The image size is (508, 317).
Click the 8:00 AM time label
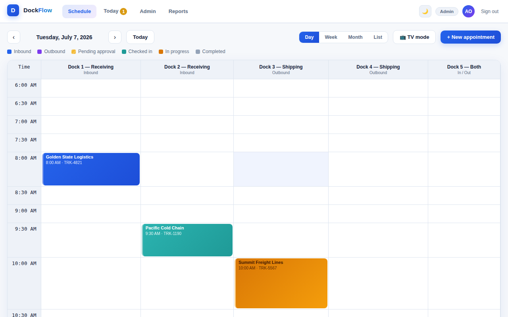(x=26, y=158)
